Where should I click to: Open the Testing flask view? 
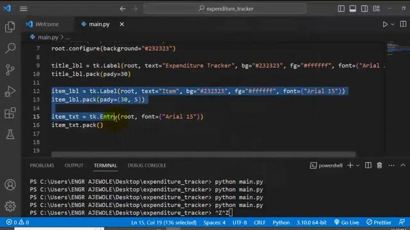coord(10,134)
